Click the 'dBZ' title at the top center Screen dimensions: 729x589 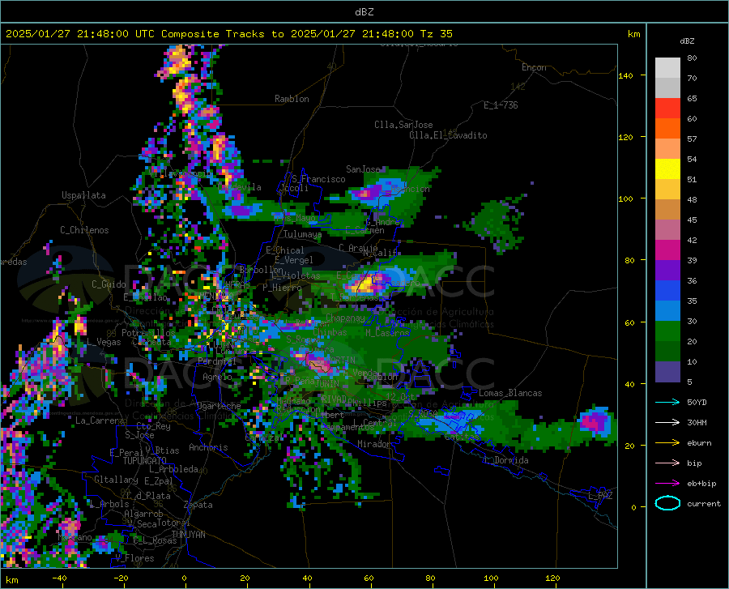(364, 12)
